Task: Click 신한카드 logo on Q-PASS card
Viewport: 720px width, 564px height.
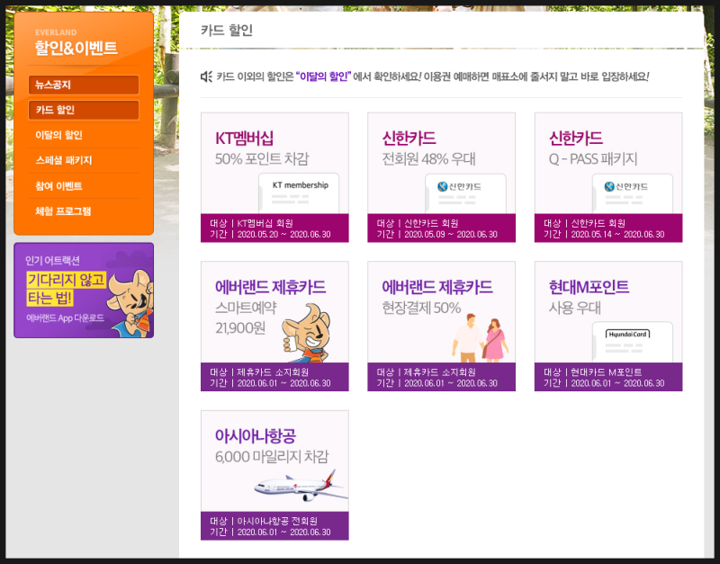Action: 626,187
